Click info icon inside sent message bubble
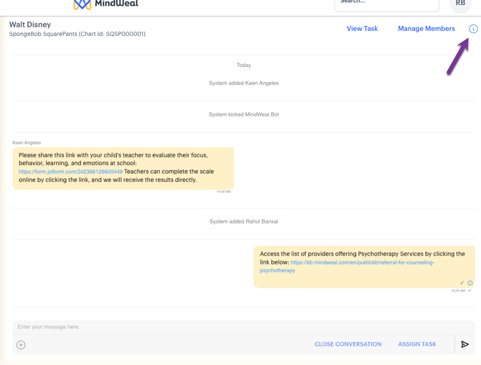 470,283
